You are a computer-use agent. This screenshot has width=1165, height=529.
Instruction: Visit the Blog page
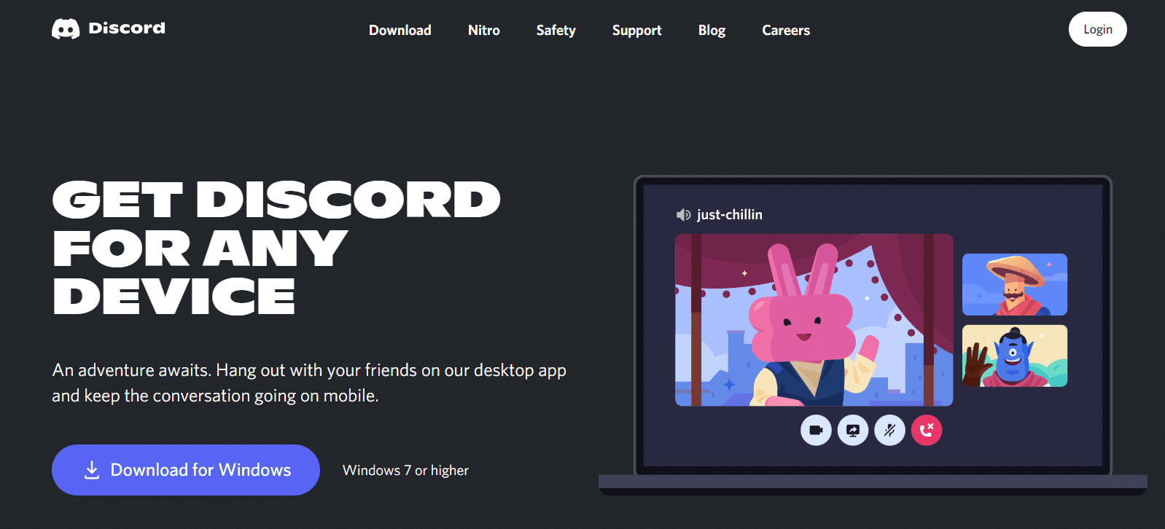[x=712, y=30]
